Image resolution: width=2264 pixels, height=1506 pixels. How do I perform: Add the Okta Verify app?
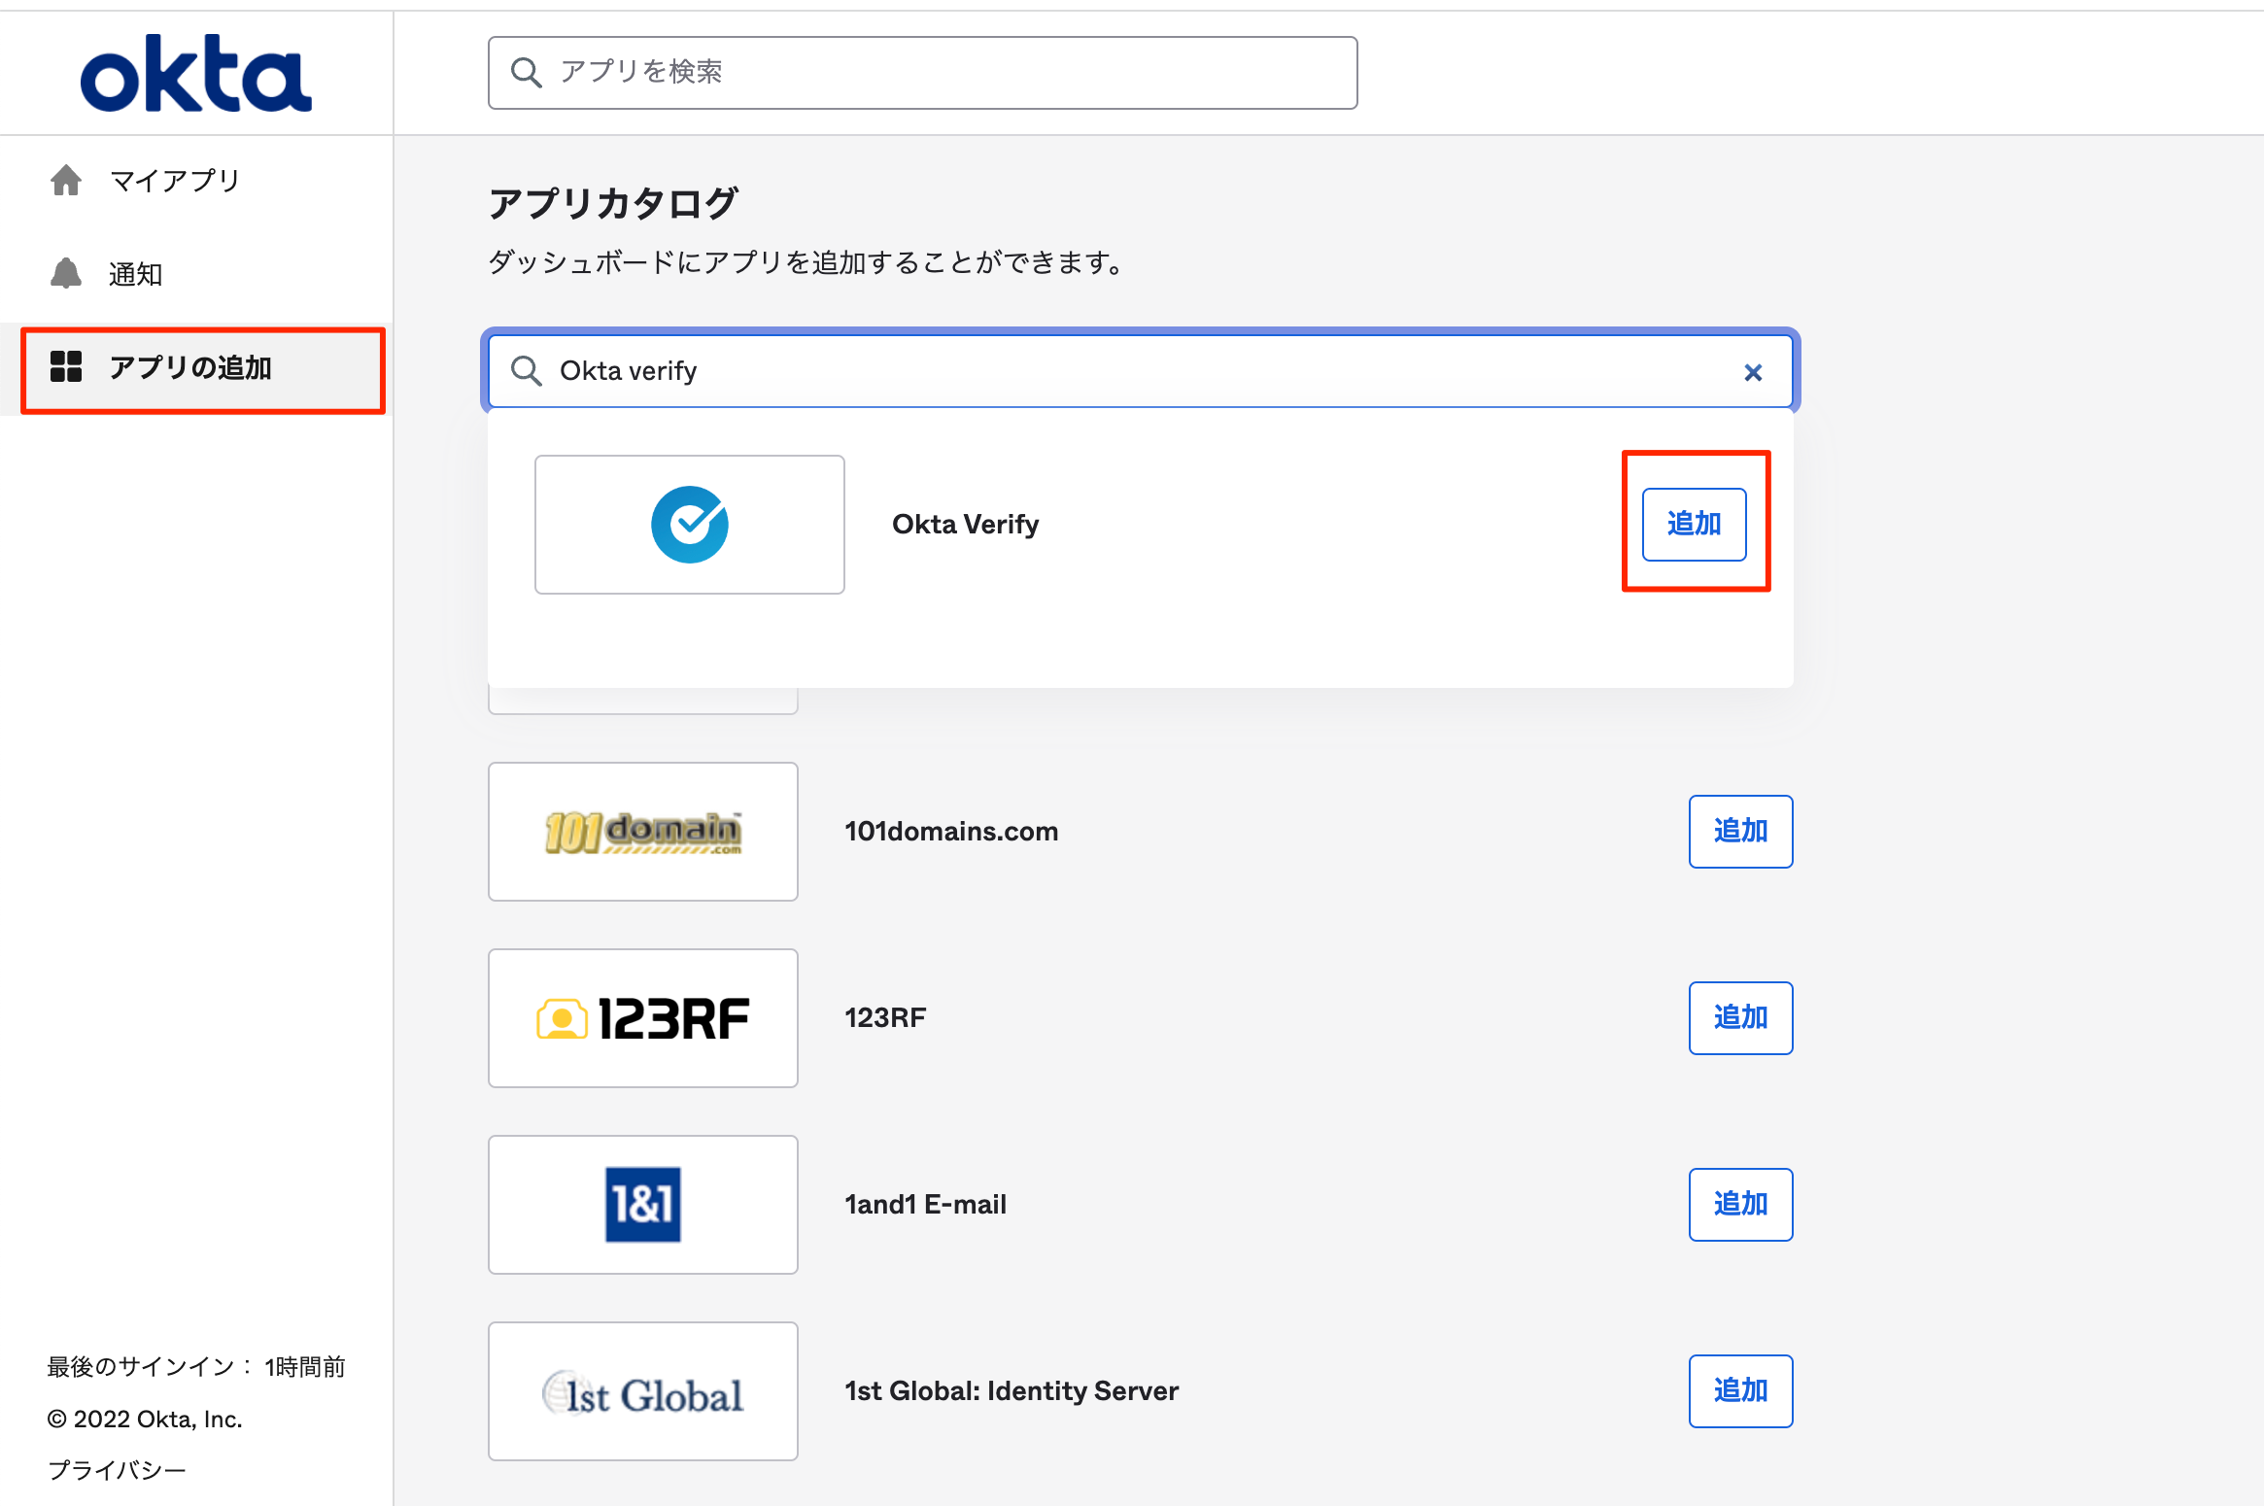click(1694, 525)
